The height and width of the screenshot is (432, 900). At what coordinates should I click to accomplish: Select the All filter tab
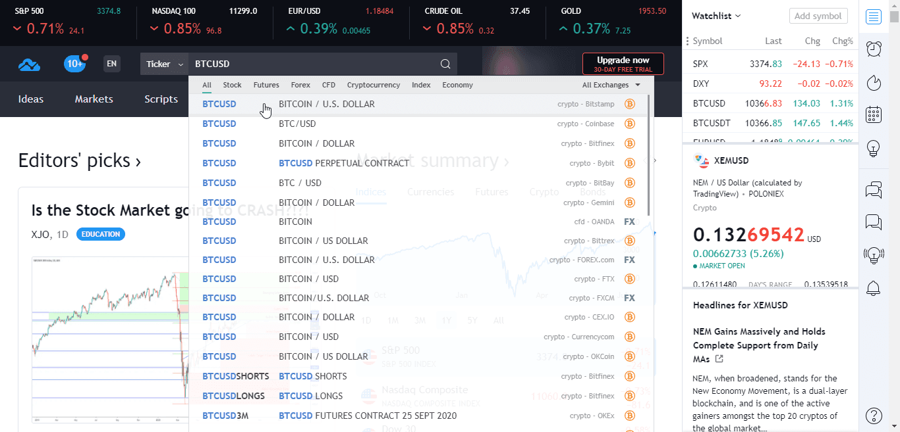pos(207,85)
